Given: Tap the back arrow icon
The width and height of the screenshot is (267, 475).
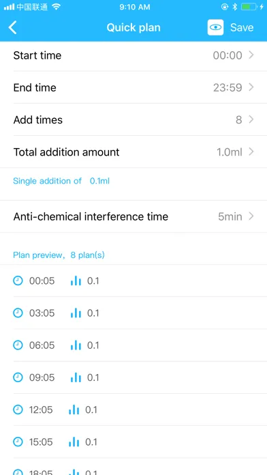Looking at the screenshot, I should tap(12, 27).
